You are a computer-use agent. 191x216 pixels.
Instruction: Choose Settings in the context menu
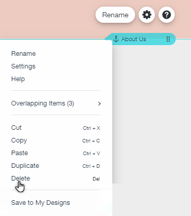(x=55, y=66)
